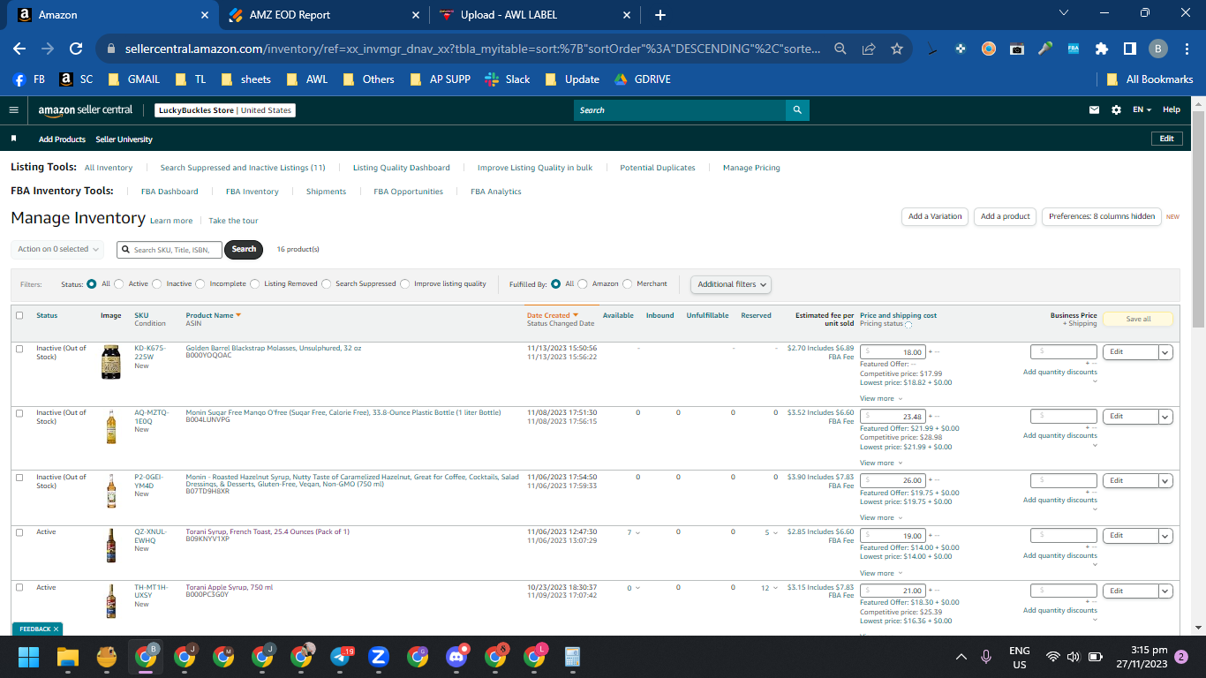
Task: Select Fulfilled By Merchant radio button
Action: pyautogui.click(x=628, y=284)
